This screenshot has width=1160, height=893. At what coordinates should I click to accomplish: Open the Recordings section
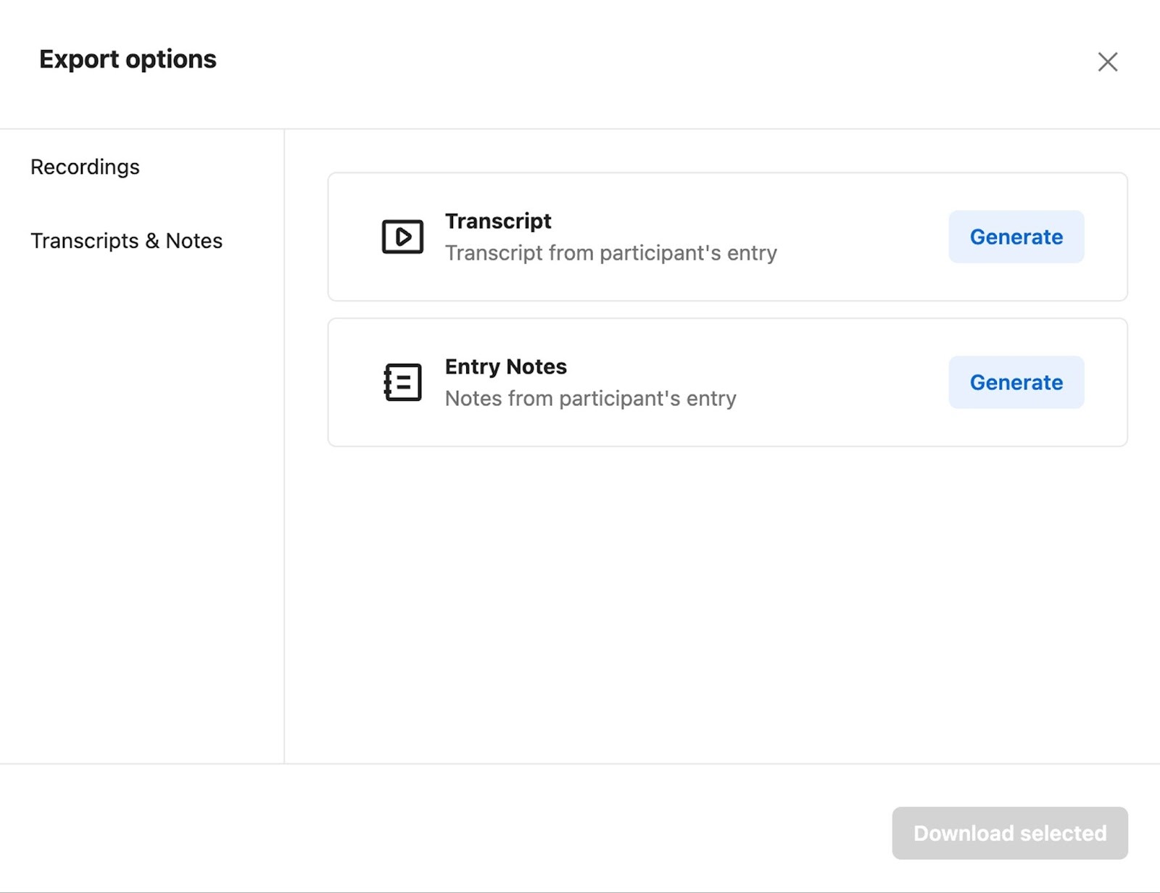coord(85,167)
